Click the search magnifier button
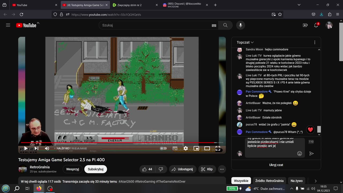The image size is (343, 193). pos(225,25)
